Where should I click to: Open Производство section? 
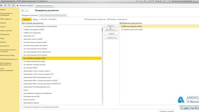coord(5,35)
